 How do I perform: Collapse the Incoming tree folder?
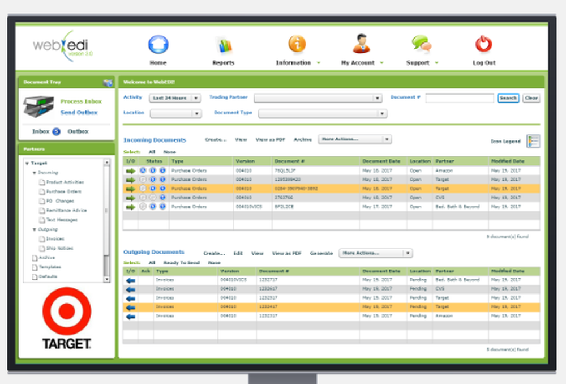[35, 173]
